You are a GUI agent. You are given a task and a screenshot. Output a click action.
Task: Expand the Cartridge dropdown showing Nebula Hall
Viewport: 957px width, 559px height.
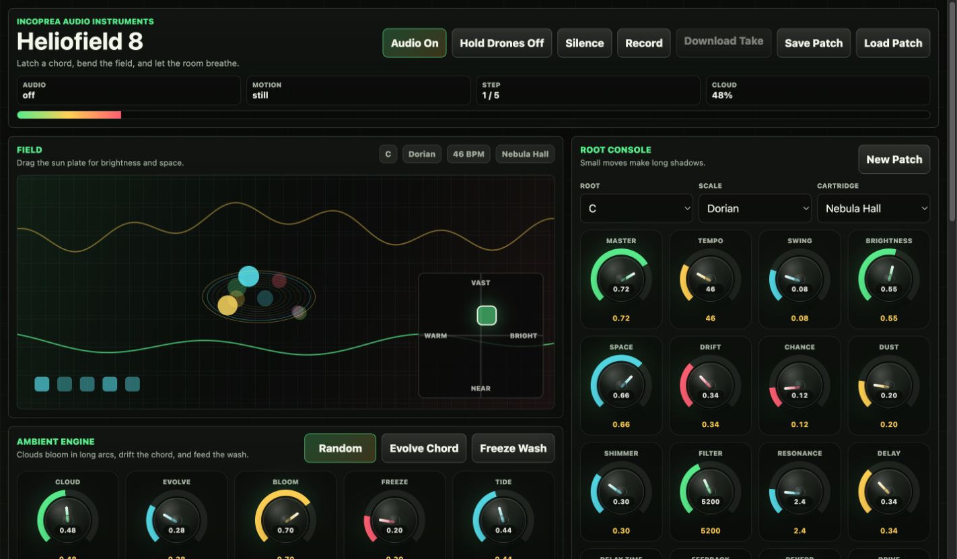[874, 208]
